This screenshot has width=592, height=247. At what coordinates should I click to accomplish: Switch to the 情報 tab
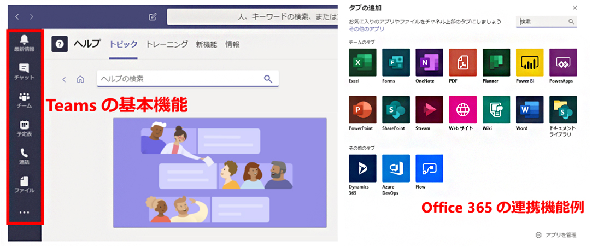click(232, 45)
